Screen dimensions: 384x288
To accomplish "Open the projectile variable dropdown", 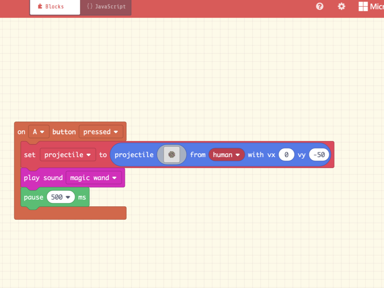I will tap(67, 155).
